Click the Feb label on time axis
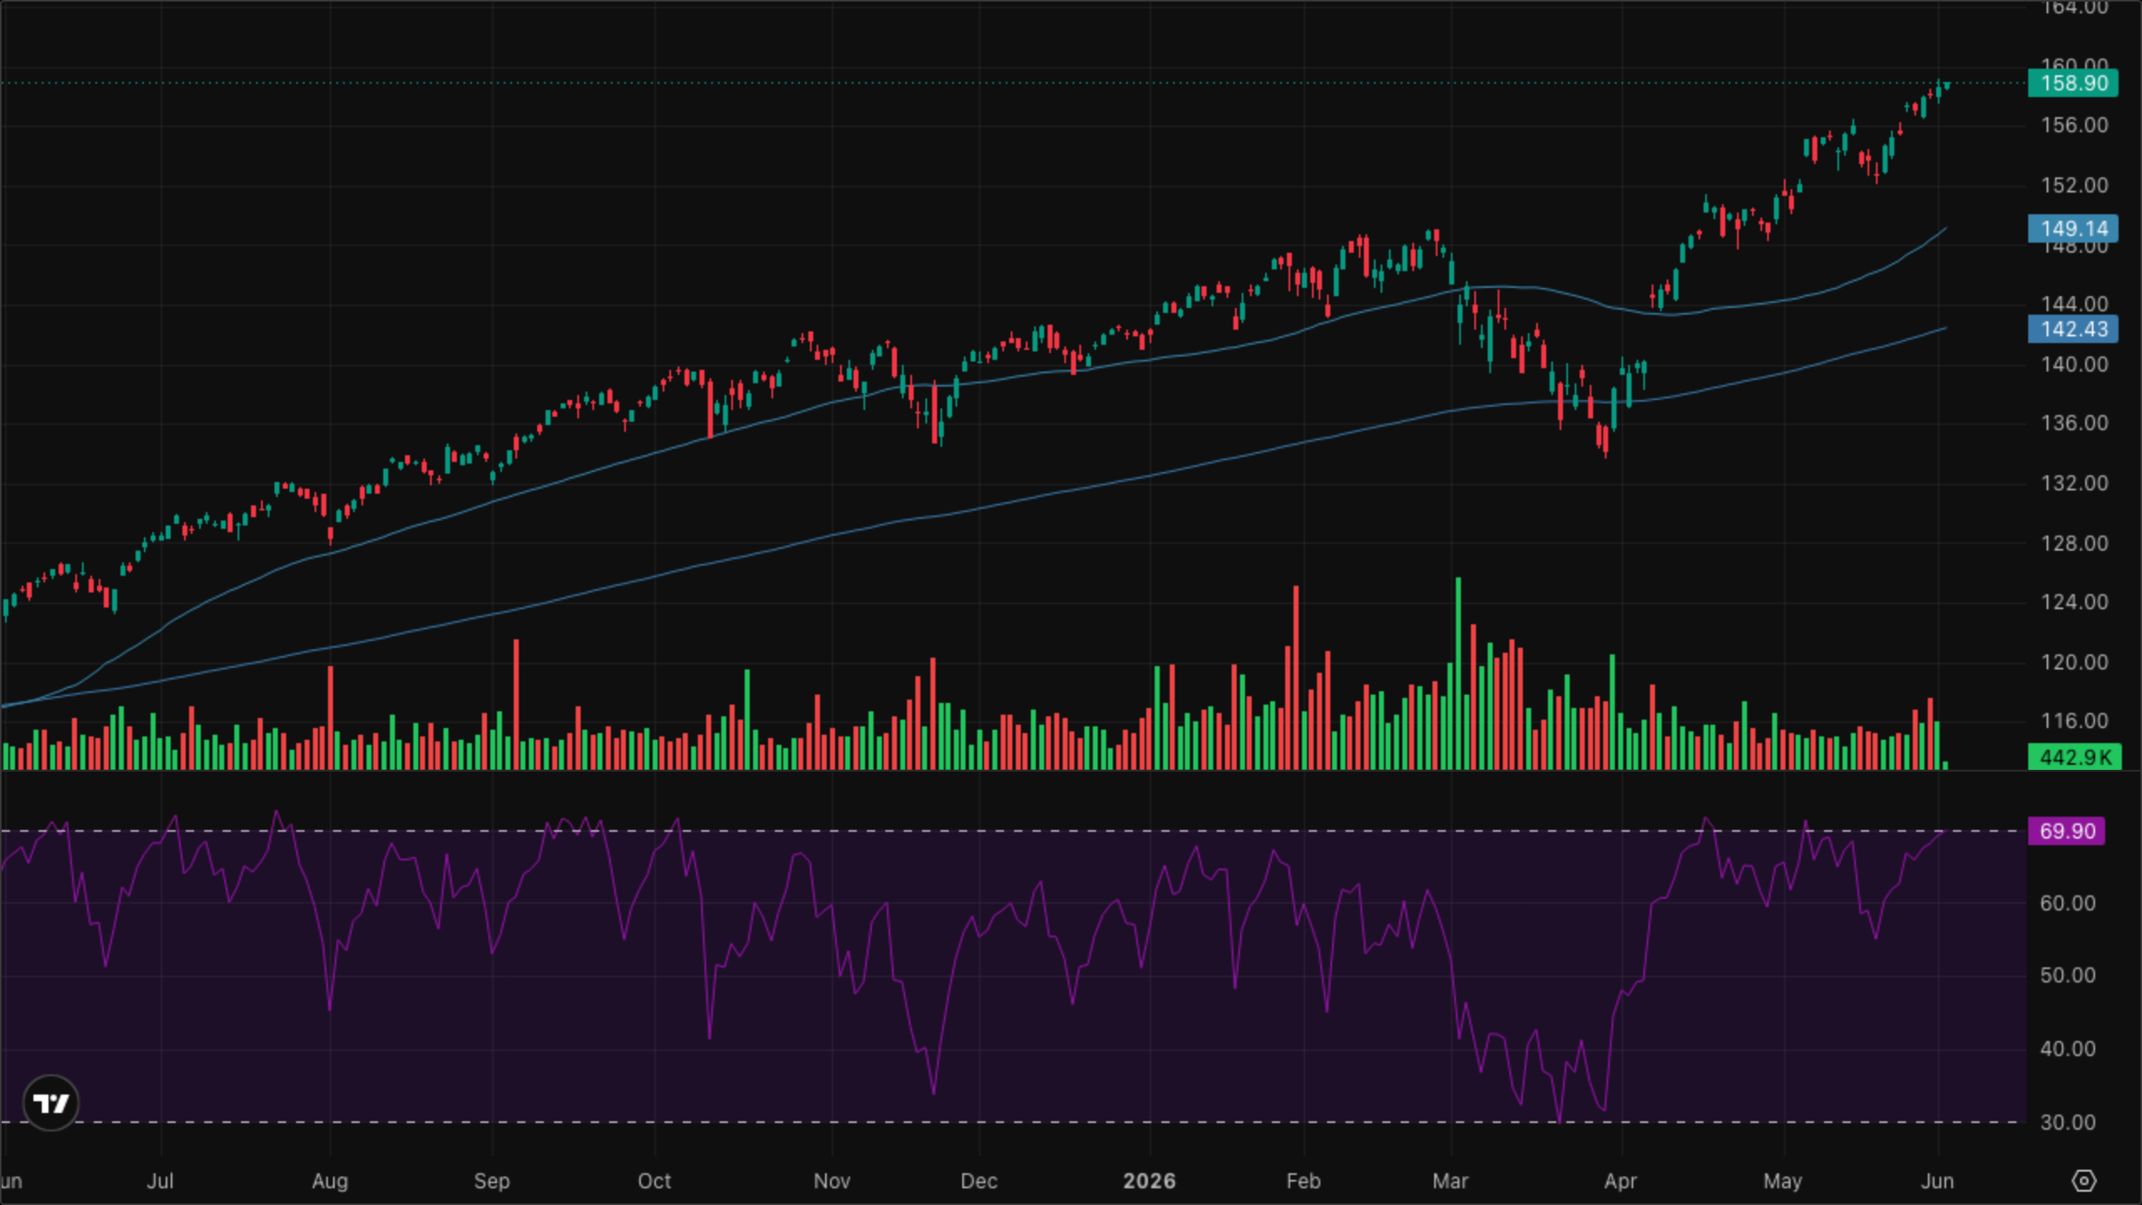Image resolution: width=2142 pixels, height=1205 pixels. 1304,1181
